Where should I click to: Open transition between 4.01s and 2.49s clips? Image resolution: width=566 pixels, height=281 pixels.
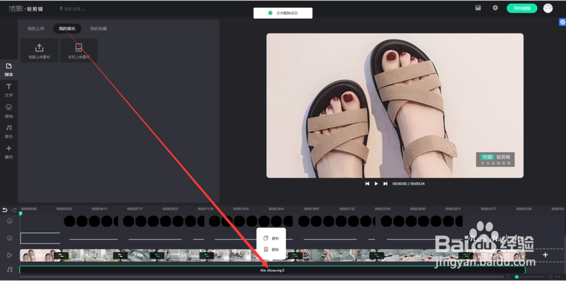(x=121, y=256)
